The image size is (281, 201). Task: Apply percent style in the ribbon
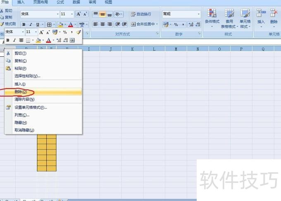[x=176, y=24]
